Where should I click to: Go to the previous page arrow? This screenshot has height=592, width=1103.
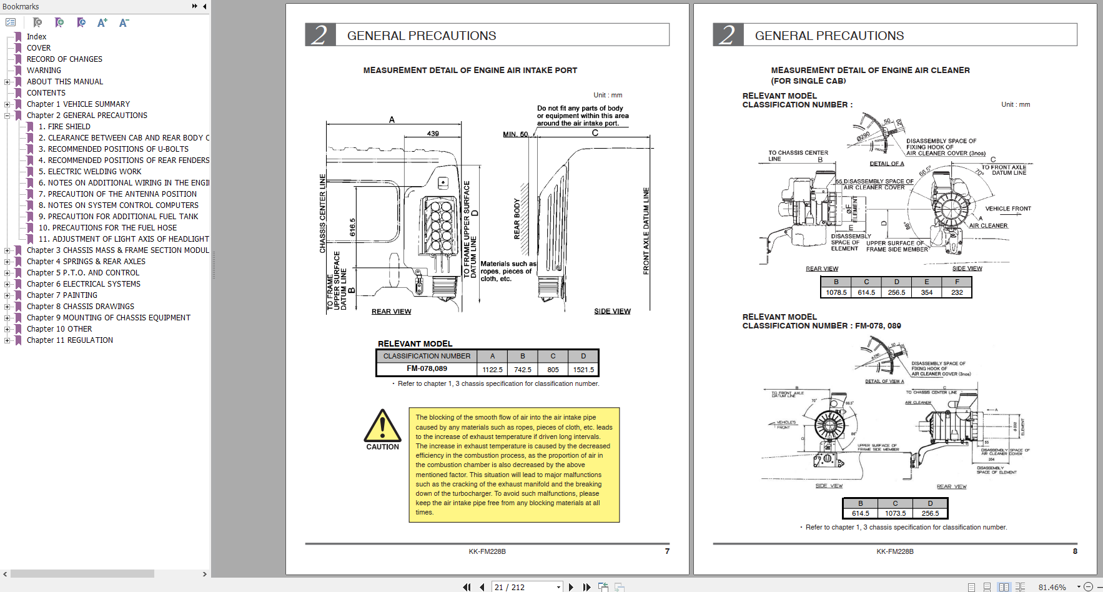pos(482,587)
